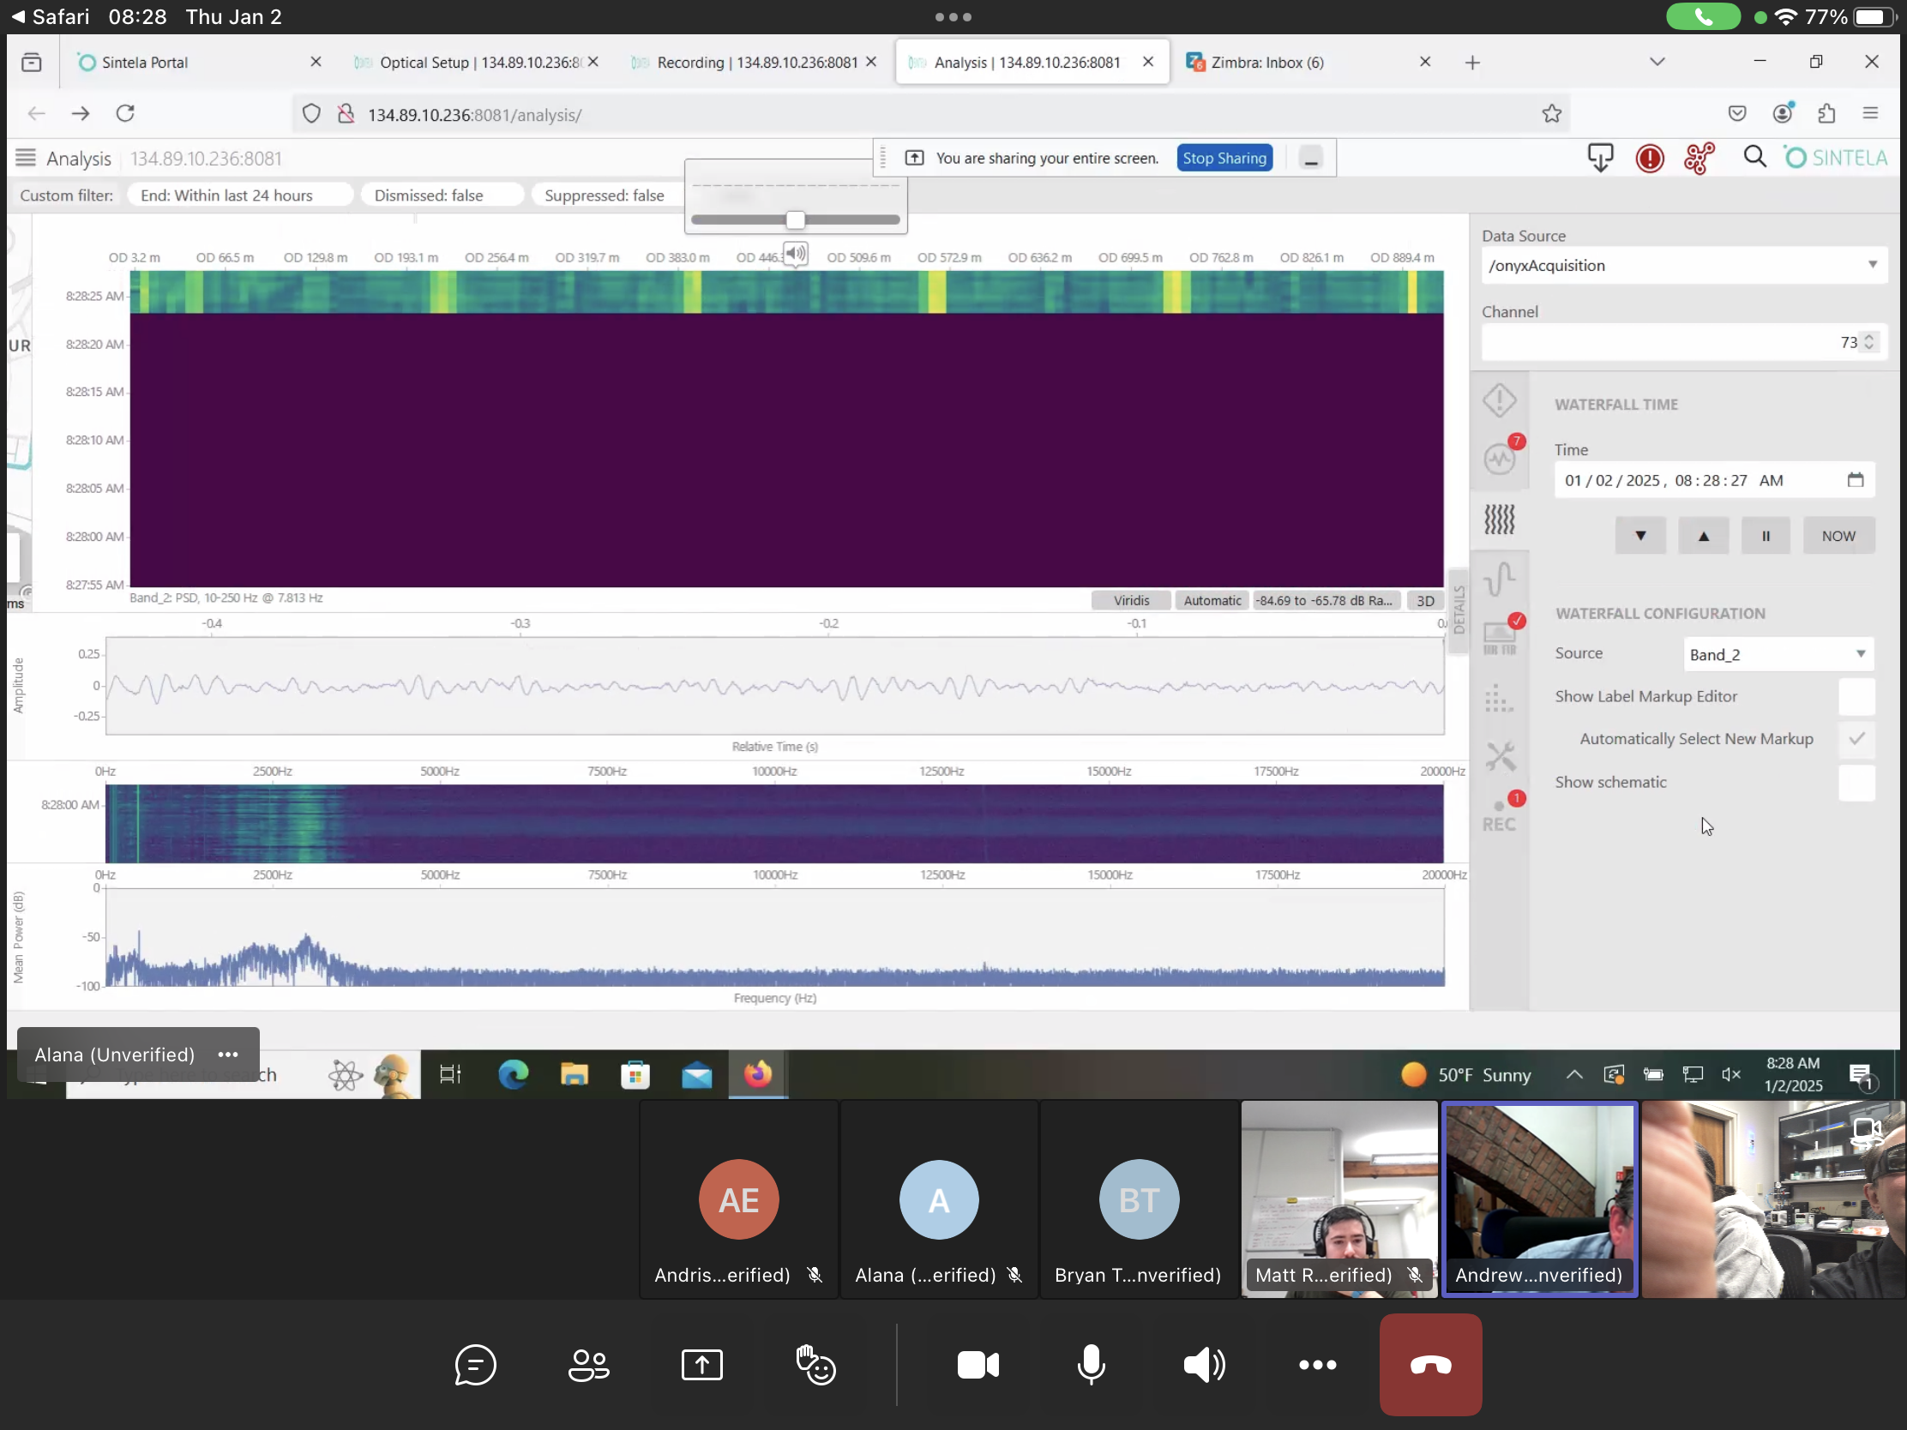Open the IIR FIR filter panel icon
Image resolution: width=1907 pixels, height=1430 pixels.
1501,637
